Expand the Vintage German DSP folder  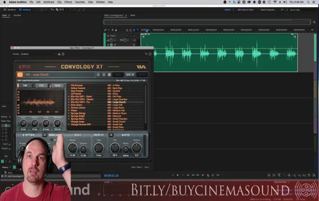pos(69,124)
